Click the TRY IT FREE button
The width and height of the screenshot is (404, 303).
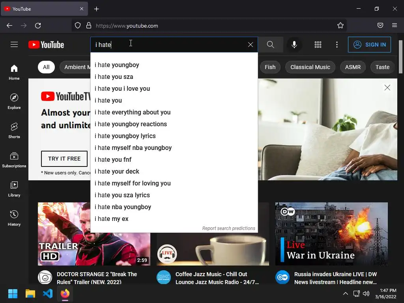(x=64, y=159)
